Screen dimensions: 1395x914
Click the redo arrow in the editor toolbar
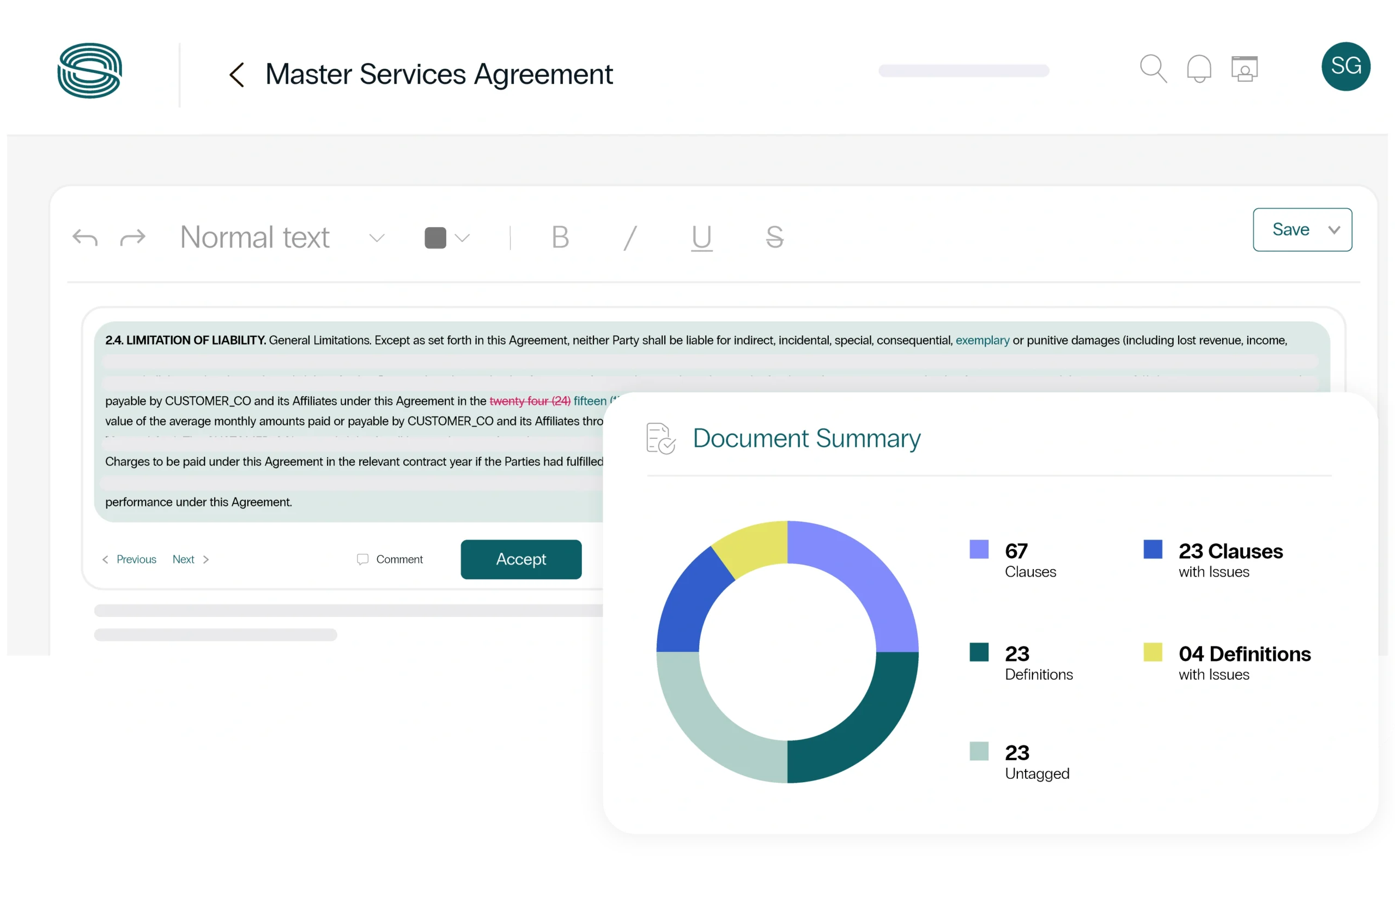134,238
